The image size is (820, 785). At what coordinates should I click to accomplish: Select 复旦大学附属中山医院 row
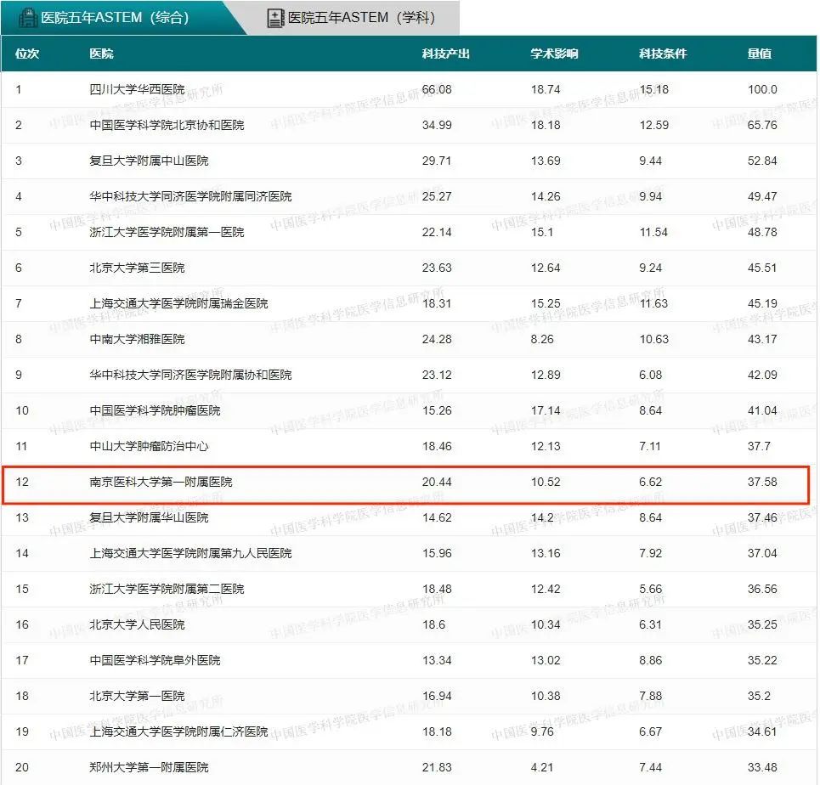click(409, 161)
